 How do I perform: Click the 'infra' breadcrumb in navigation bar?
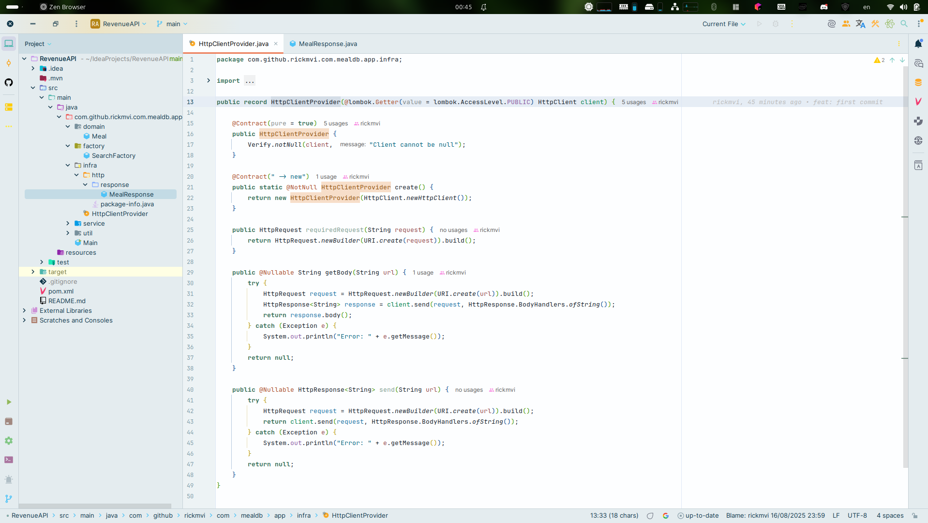point(304,516)
